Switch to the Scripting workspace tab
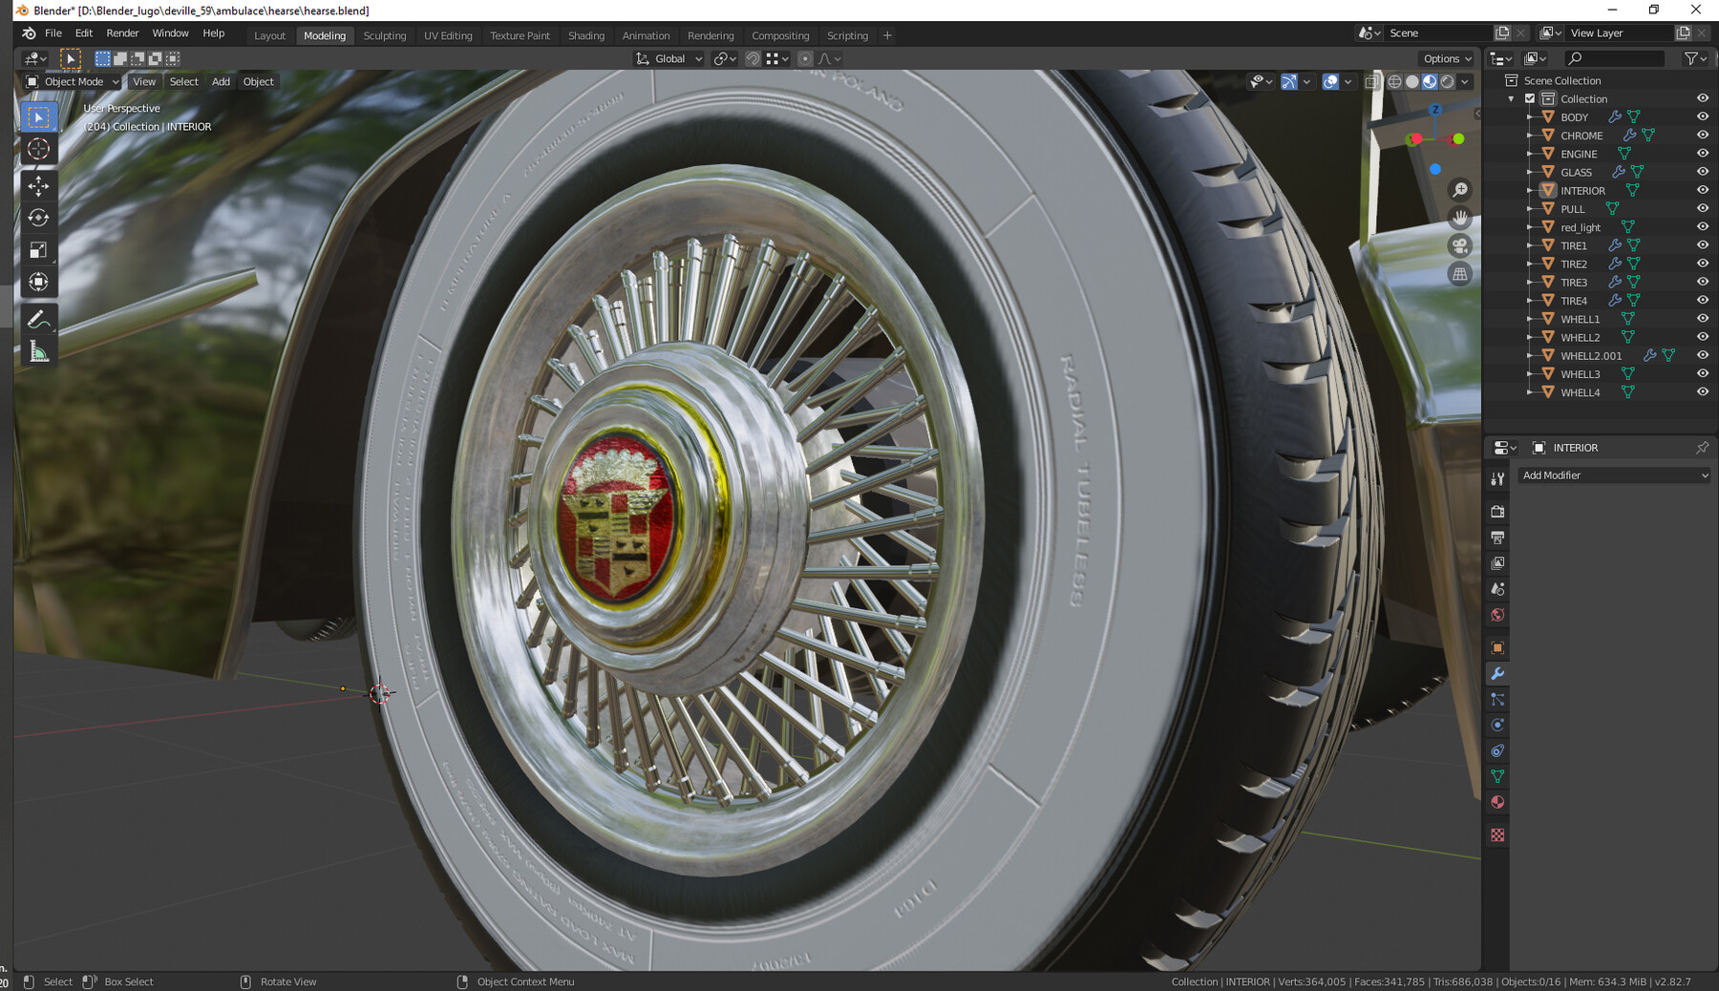 (847, 35)
